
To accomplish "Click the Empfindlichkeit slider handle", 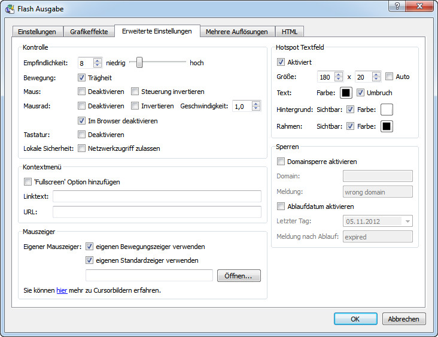I will pos(139,62).
